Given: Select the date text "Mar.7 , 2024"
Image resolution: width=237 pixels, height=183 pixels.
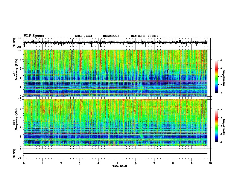Looking at the screenshot, I should tap(83, 36).
